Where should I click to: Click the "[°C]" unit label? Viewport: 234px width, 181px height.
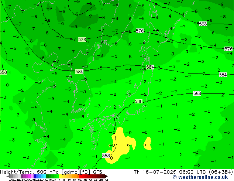point(85,172)
